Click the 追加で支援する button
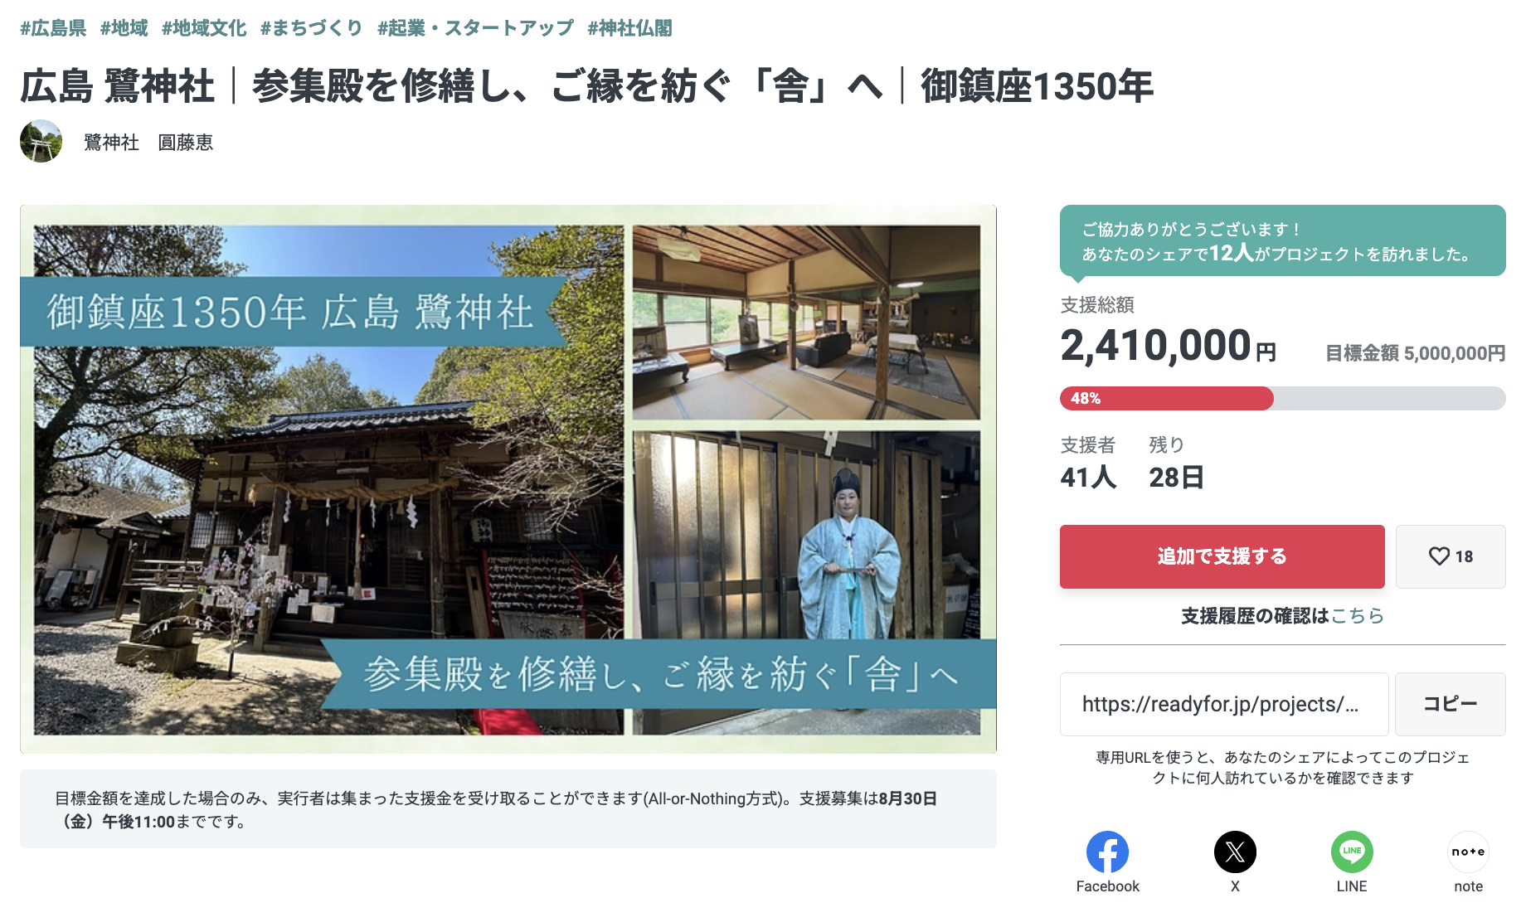 tap(1222, 556)
